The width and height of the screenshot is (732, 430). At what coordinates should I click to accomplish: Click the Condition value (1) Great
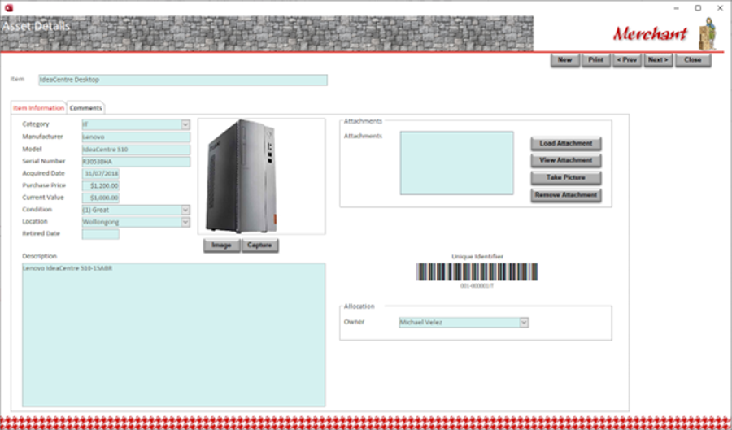point(132,210)
